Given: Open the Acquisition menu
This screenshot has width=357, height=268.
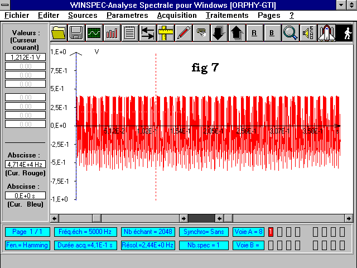Looking at the screenshot, I should click(177, 15).
